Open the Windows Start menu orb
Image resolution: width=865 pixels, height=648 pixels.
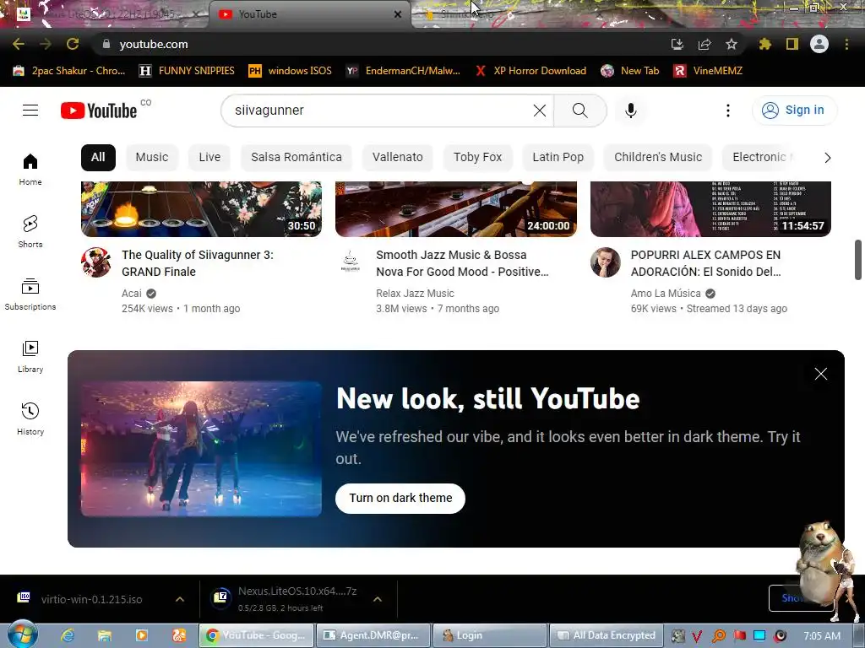[22, 634]
